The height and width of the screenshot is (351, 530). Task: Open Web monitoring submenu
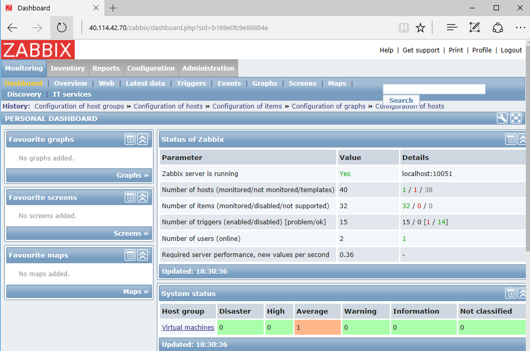[x=106, y=84]
